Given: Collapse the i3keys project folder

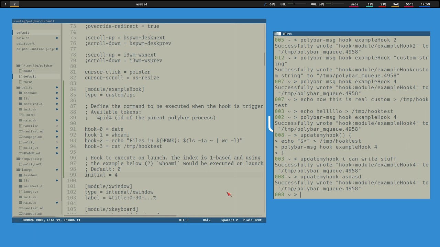Looking at the screenshot, I should (27, 170).
